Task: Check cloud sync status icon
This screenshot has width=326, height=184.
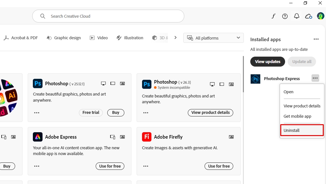Action: click(309, 16)
